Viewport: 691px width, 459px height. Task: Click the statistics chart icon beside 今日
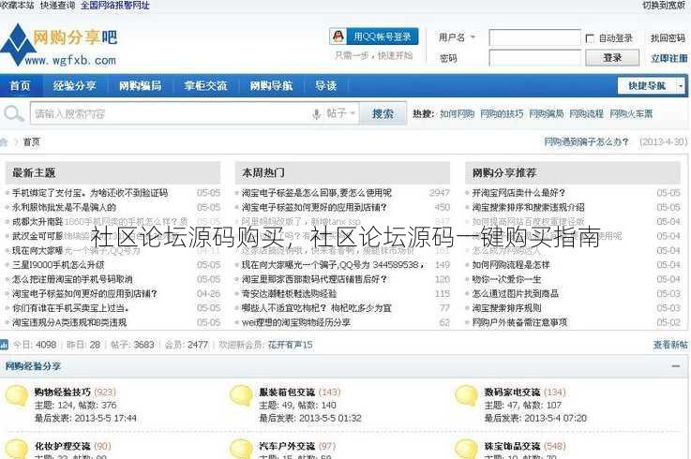pyautogui.click(x=4, y=345)
